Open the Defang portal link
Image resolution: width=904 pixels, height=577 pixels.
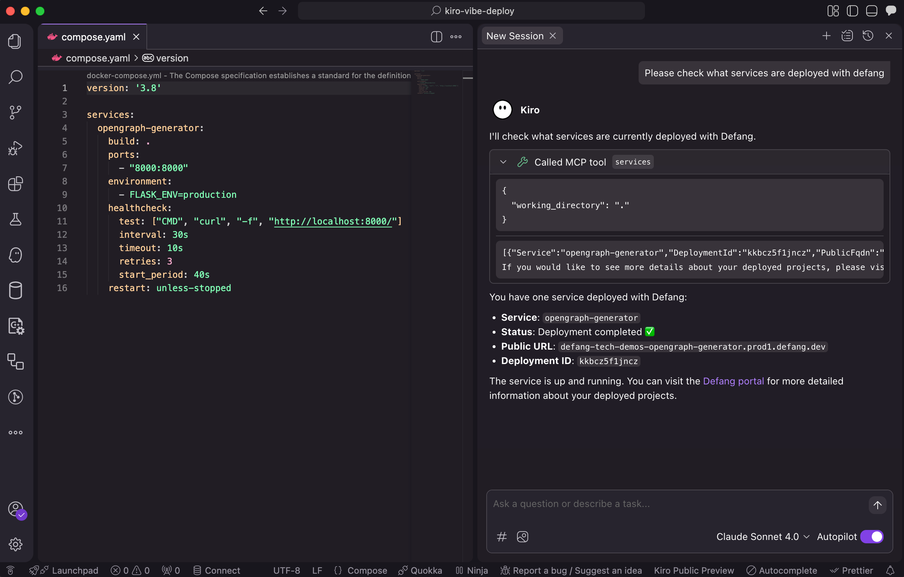tap(733, 381)
